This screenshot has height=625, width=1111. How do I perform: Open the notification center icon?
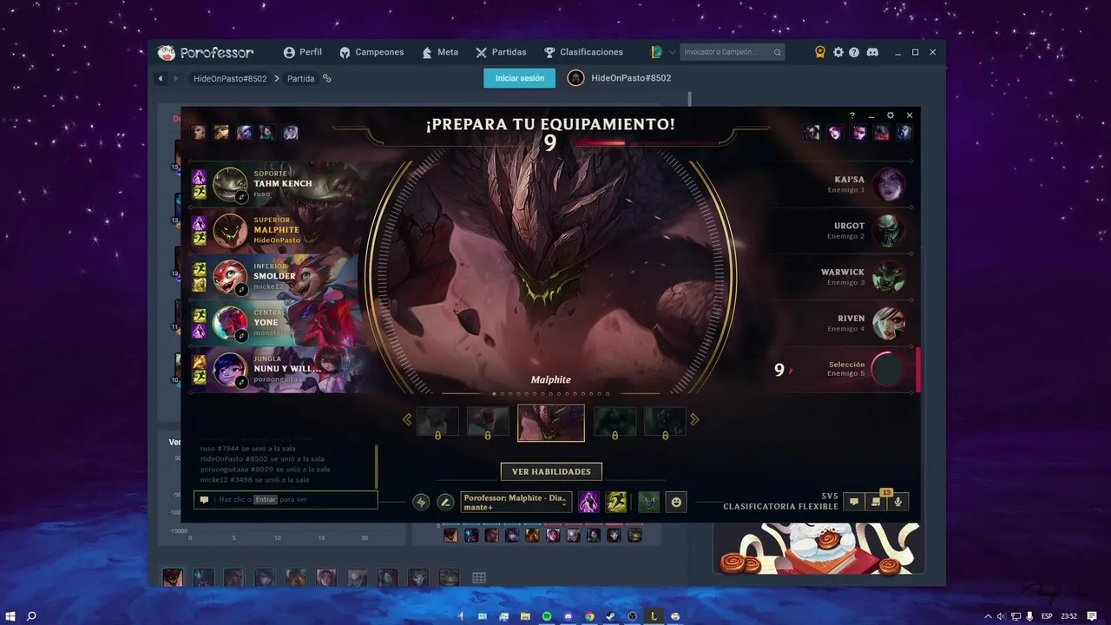(x=1092, y=616)
